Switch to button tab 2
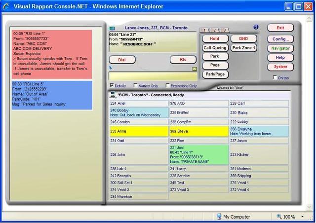The image size is (316, 223). click(214, 30)
